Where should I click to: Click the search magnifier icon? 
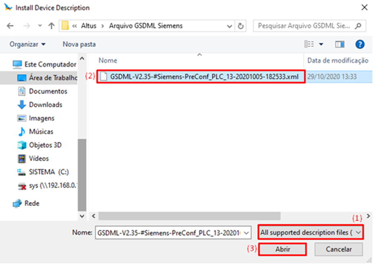(358, 26)
